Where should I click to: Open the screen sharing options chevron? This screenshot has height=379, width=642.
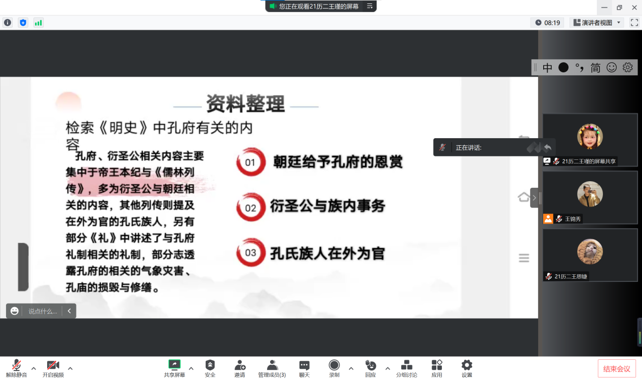pos(191,368)
